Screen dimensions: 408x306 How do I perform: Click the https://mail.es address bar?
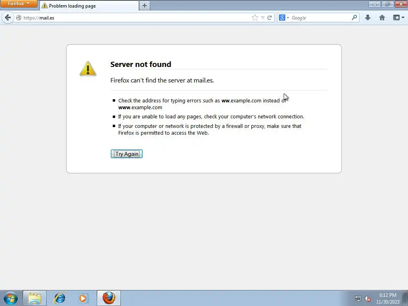tap(135, 18)
